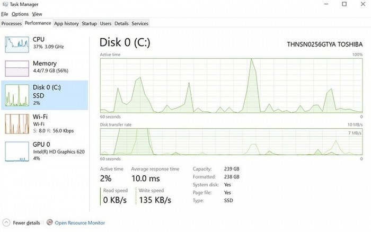Click the Fewer details button text
The height and width of the screenshot is (232, 371).
pos(26,223)
